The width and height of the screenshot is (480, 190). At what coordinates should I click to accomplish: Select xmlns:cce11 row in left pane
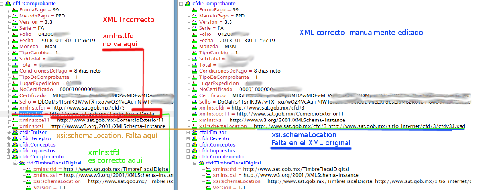pos(91,120)
